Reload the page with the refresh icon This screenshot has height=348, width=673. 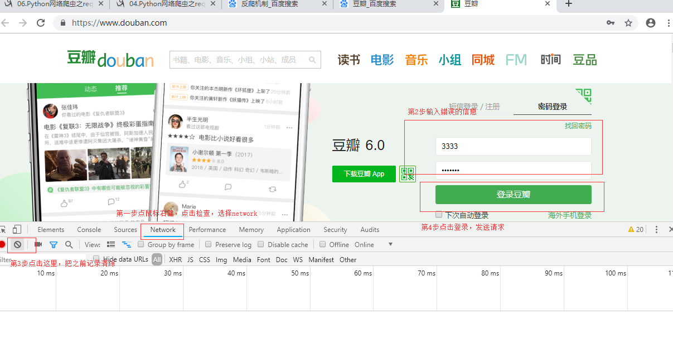click(x=41, y=23)
